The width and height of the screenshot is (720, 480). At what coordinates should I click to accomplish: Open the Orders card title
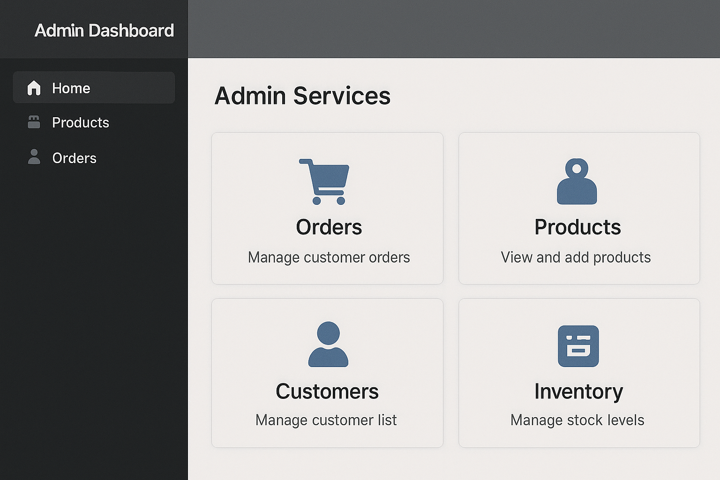pos(329,227)
